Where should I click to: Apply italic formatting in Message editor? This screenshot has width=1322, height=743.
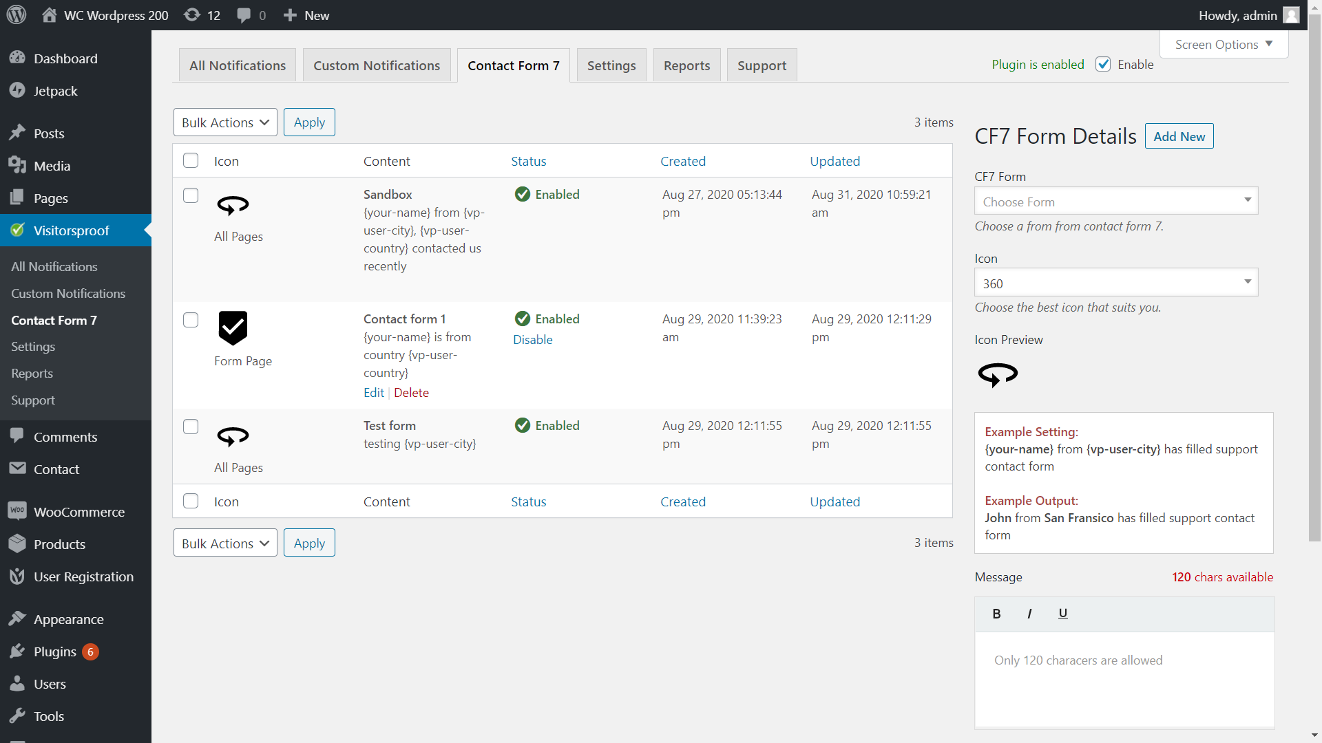click(1029, 614)
